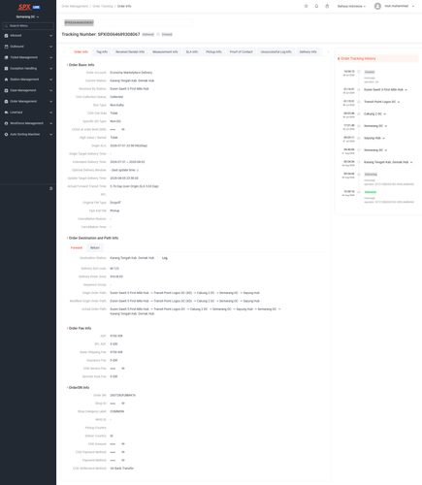Click the Ticket Management sidebar icon
The height and width of the screenshot is (485, 422).
pos(6,57)
